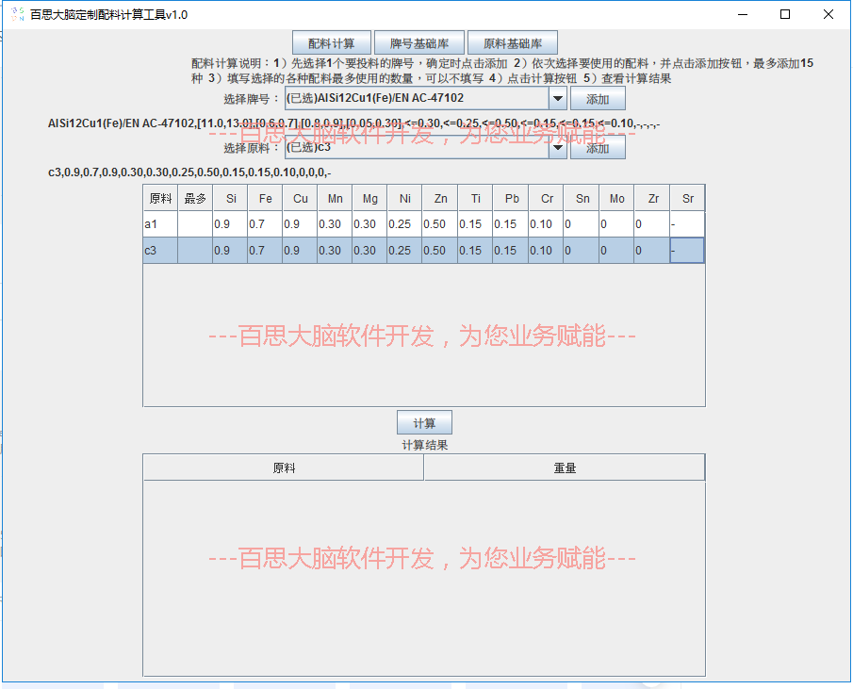The height and width of the screenshot is (689, 853).
Task: Click the Zn column header
Action: [439, 198]
